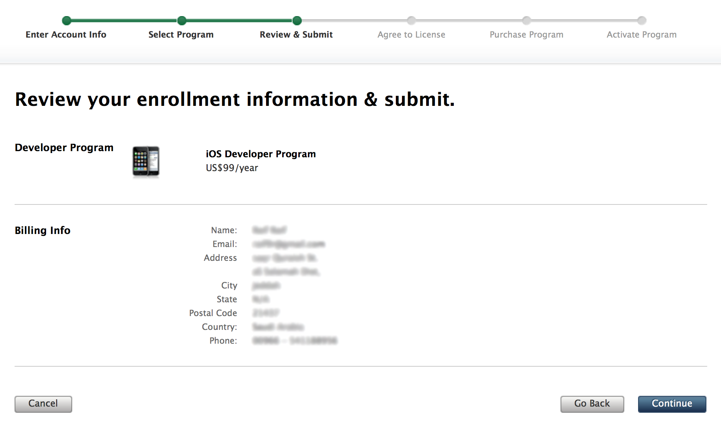This screenshot has width=721, height=425.
Task: Select the Agree to License step label
Action: point(411,35)
